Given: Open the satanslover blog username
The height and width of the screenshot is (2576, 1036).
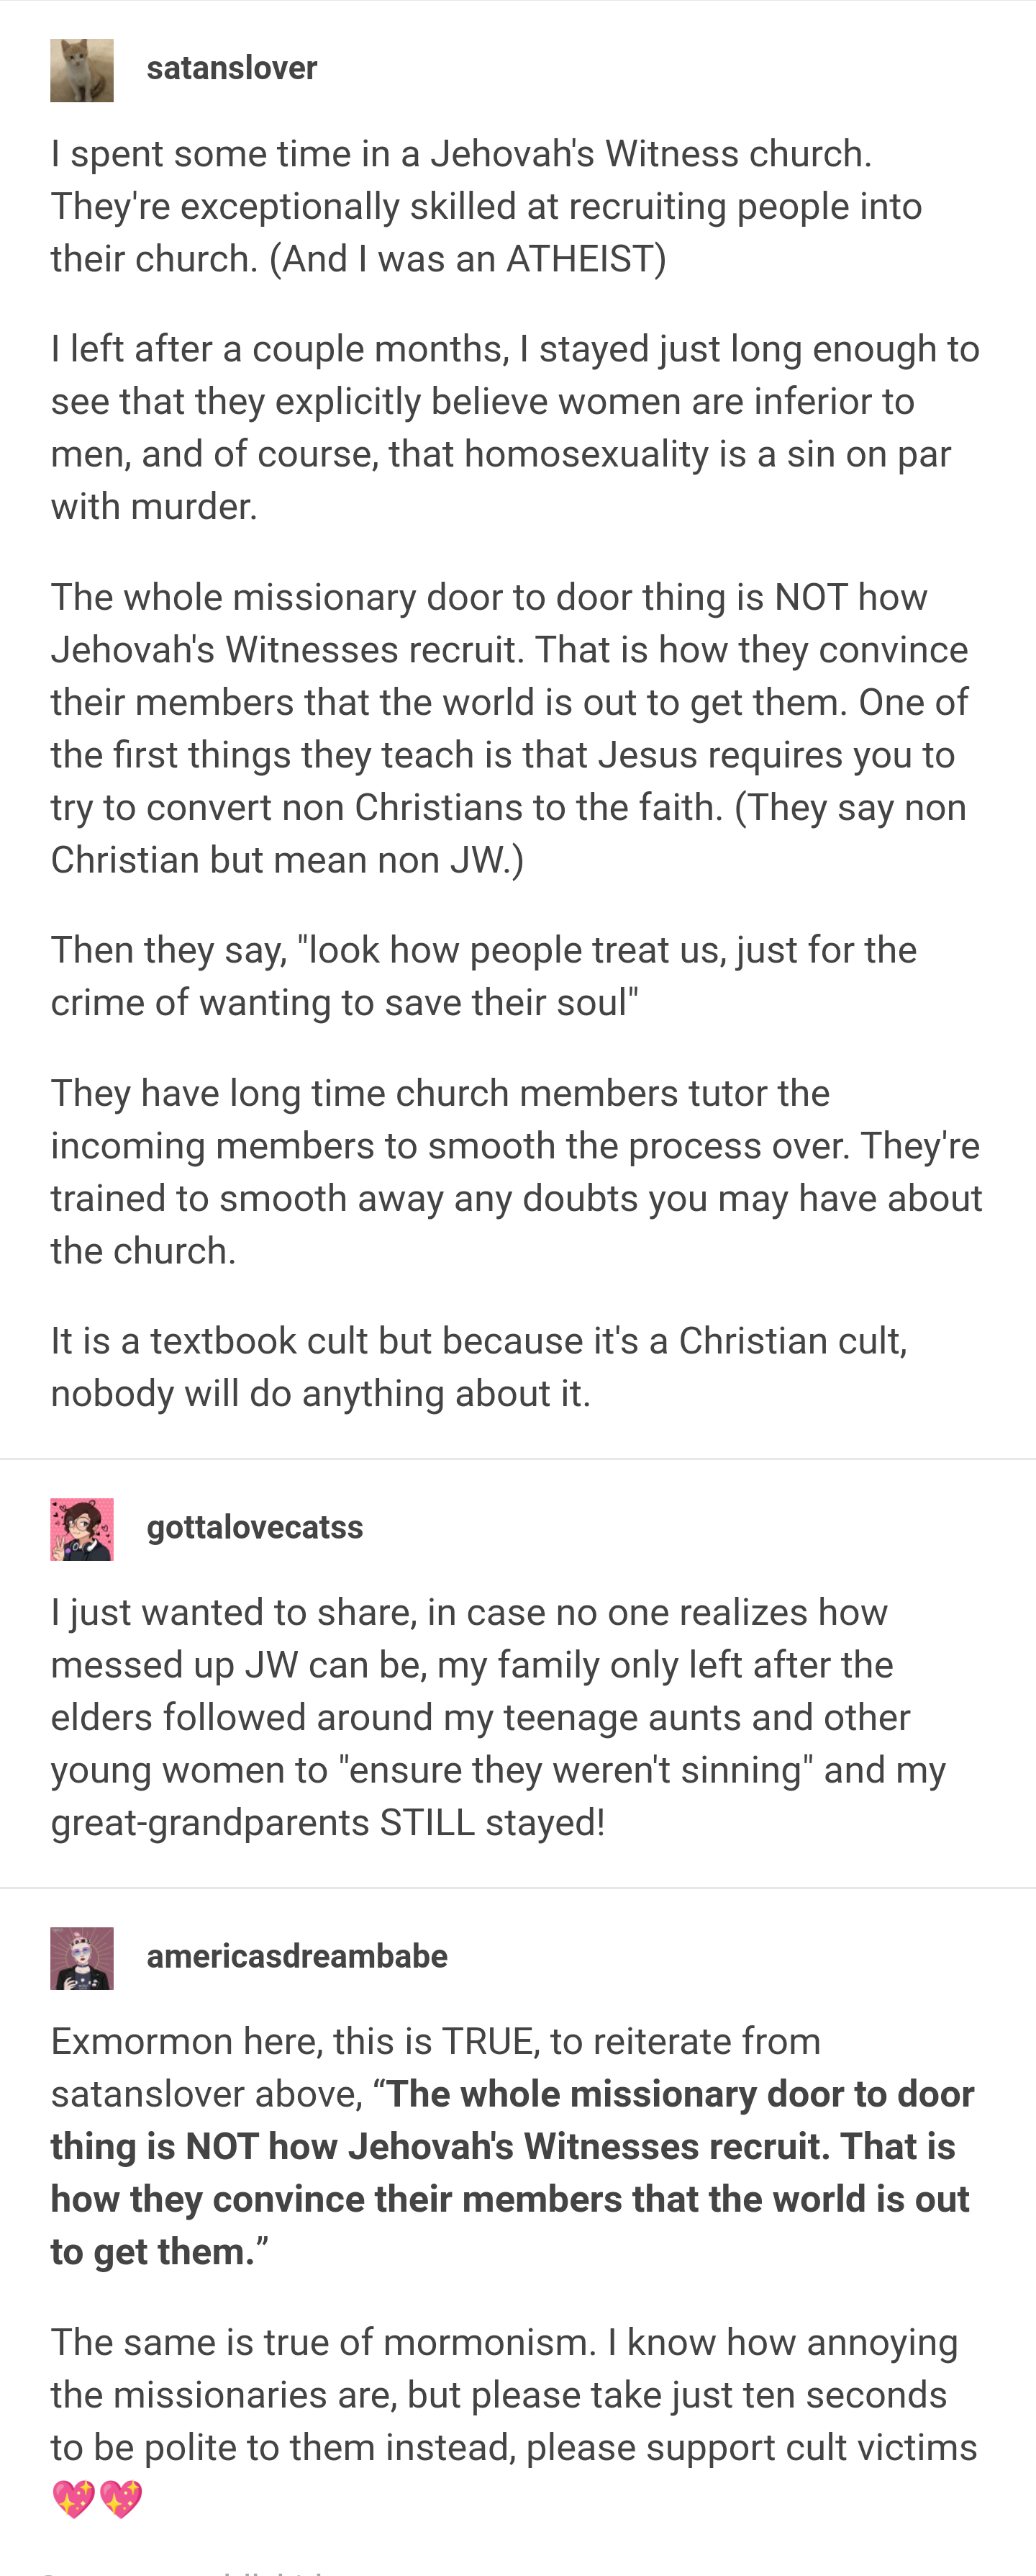Looking at the screenshot, I should (x=232, y=68).
